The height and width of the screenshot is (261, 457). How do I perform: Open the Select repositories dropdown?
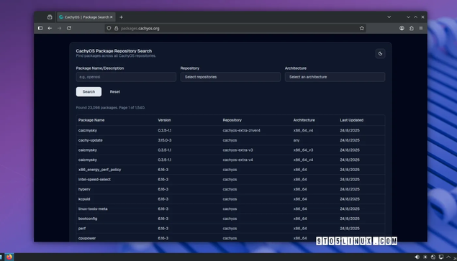(230, 77)
